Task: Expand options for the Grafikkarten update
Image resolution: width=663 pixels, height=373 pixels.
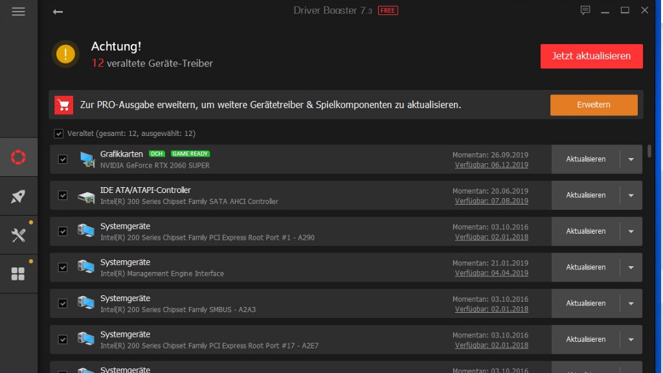Action: [631, 159]
